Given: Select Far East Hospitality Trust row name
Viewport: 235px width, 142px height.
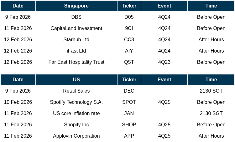Looking at the screenshot, I should (76, 62).
